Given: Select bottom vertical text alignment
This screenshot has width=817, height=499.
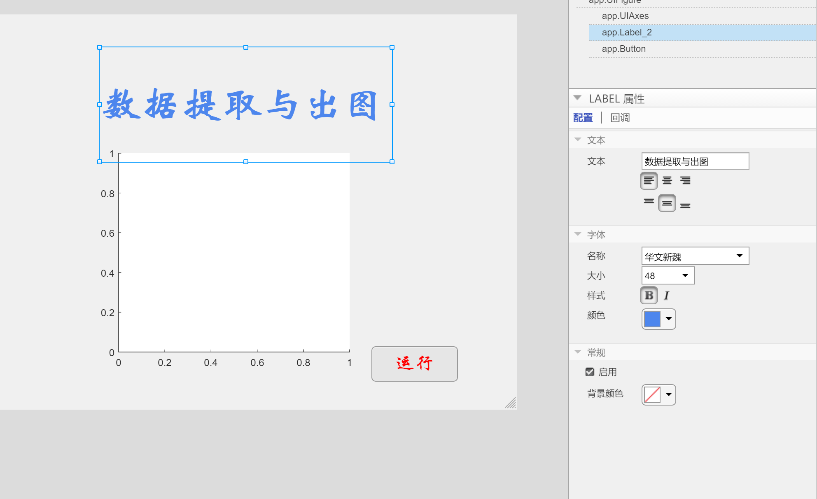Looking at the screenshot, I should coord(685,205).
